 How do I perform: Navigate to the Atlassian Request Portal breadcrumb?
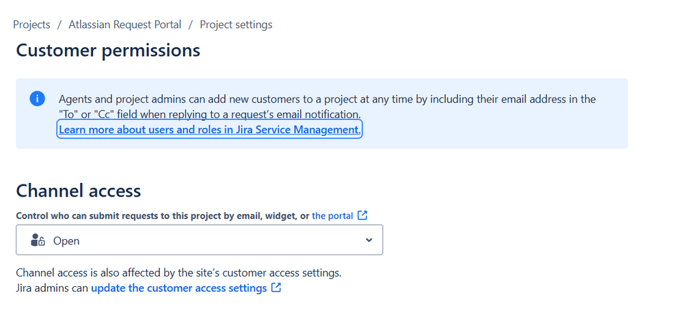(125, 25)
